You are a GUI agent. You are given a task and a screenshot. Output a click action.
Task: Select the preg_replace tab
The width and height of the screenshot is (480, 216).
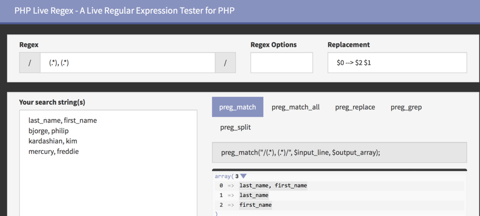point(355,107)
